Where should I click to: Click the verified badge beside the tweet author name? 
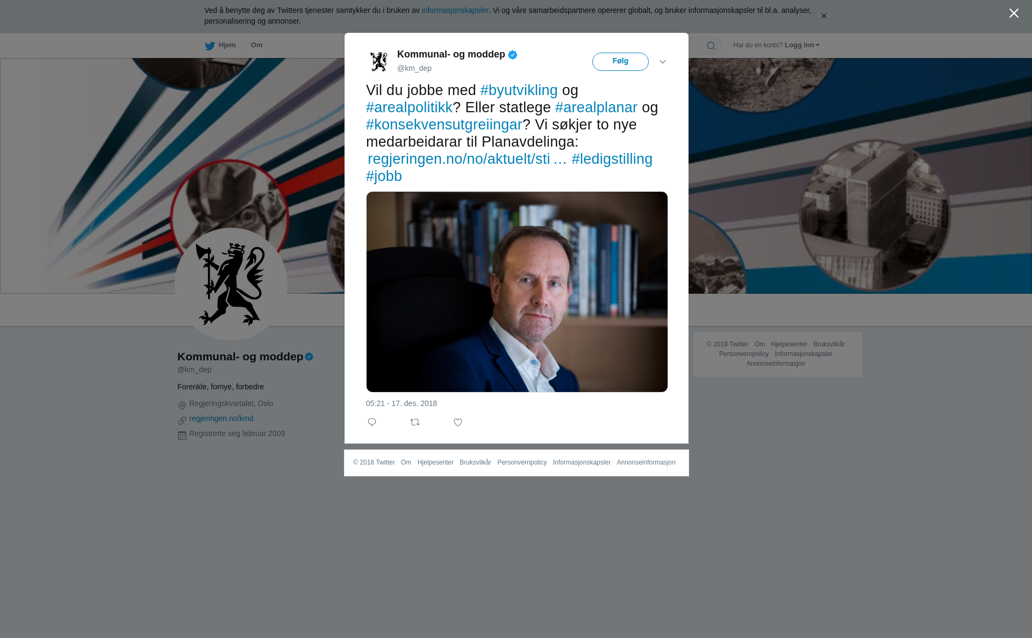[513, 55]
